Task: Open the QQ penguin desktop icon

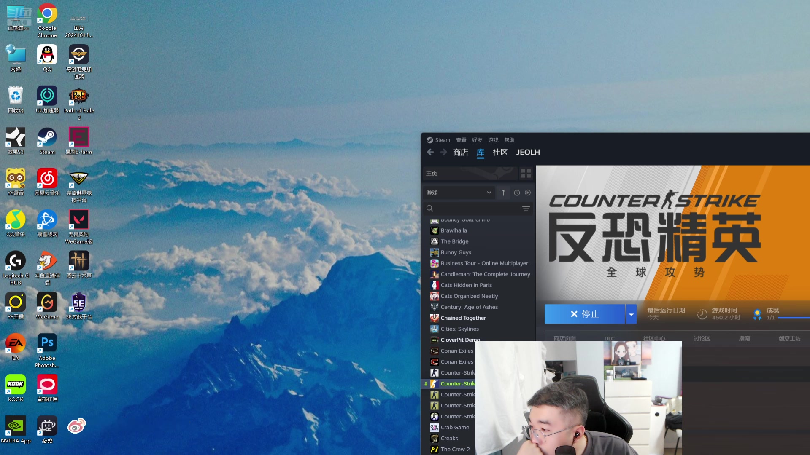Action: click(47, 58)
